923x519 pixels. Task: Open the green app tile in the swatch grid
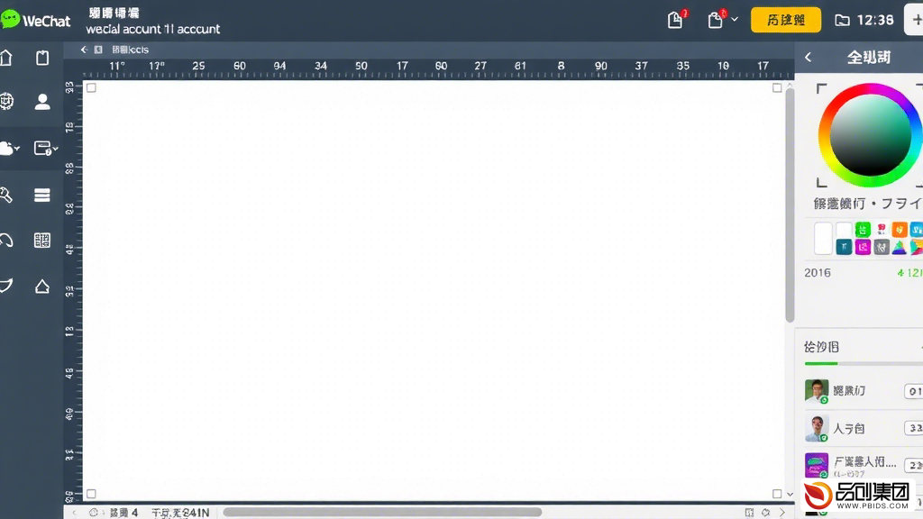point(863,230)
